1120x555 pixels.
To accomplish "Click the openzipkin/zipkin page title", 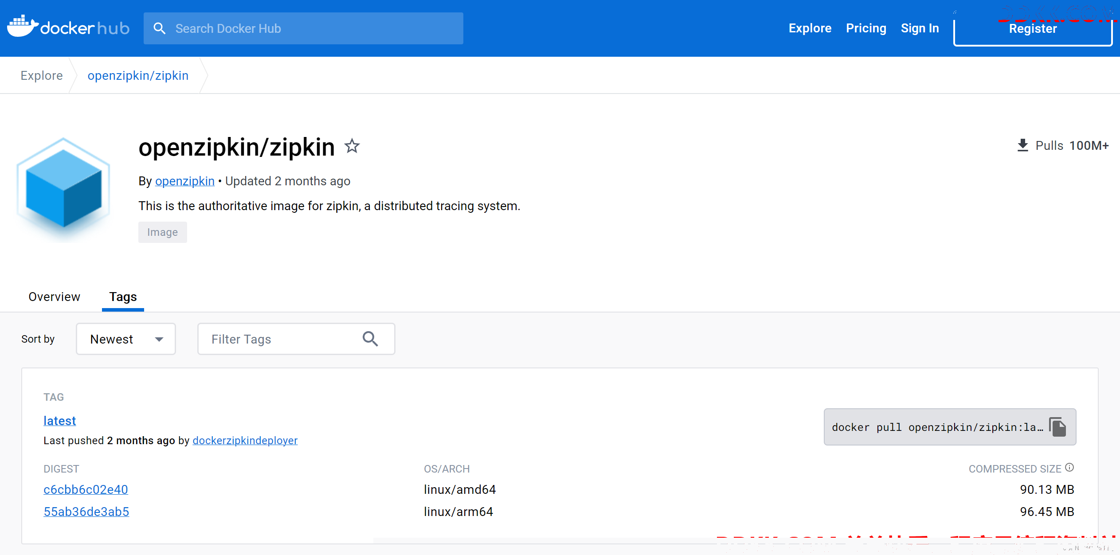I will 236,147.
